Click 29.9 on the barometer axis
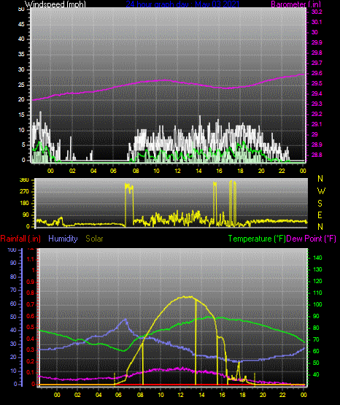This screenshot has width=340, height=405. tap(317, 42)
